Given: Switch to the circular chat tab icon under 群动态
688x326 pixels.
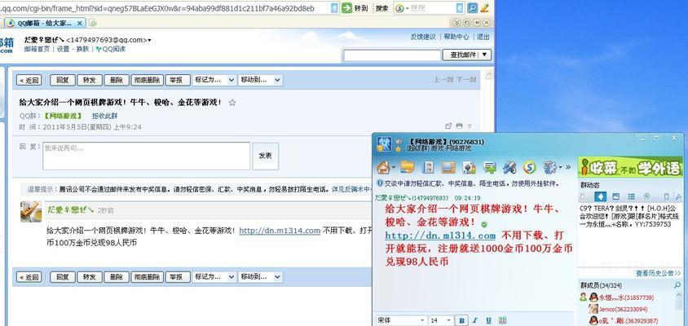Looking at the screenshot, I should (646, 196).
